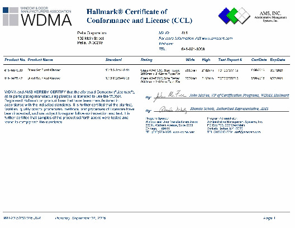Click the 'Product Name' column header
This screenshot has width=295, height=228.
40,60
